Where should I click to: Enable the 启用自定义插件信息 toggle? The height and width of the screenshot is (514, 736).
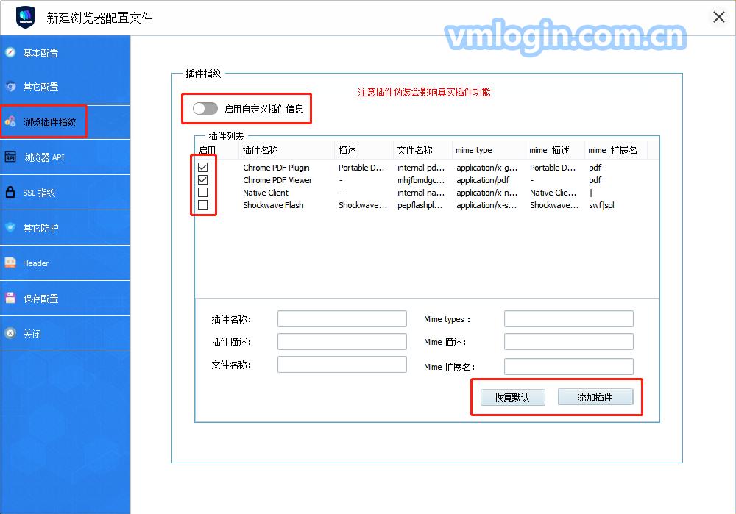point(205,108)
